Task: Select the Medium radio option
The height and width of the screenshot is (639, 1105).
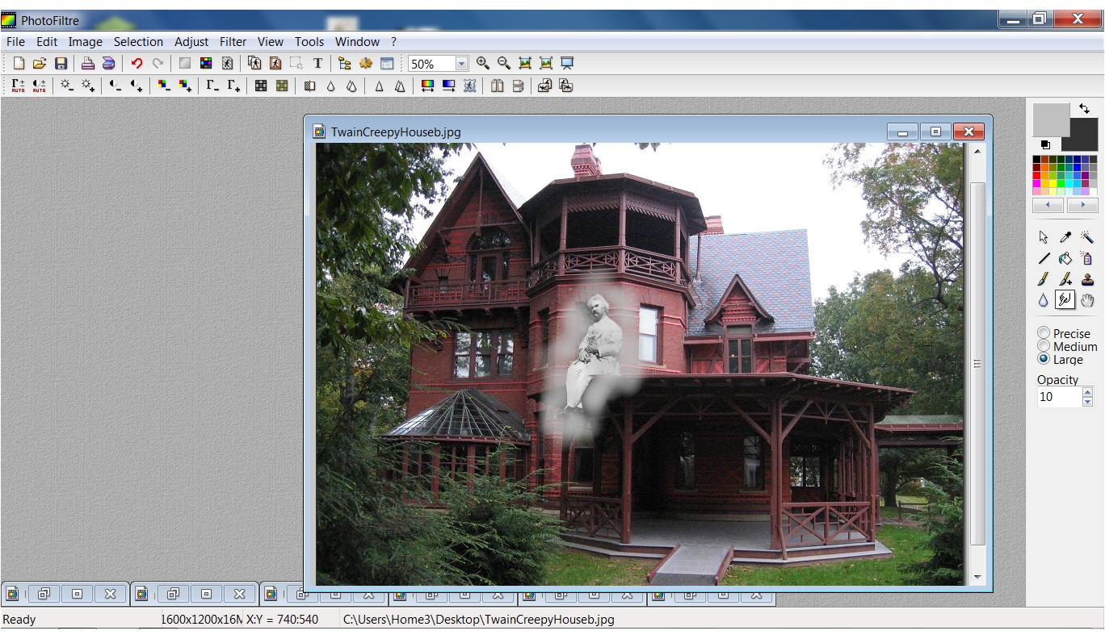Action: click(1044, 346)
